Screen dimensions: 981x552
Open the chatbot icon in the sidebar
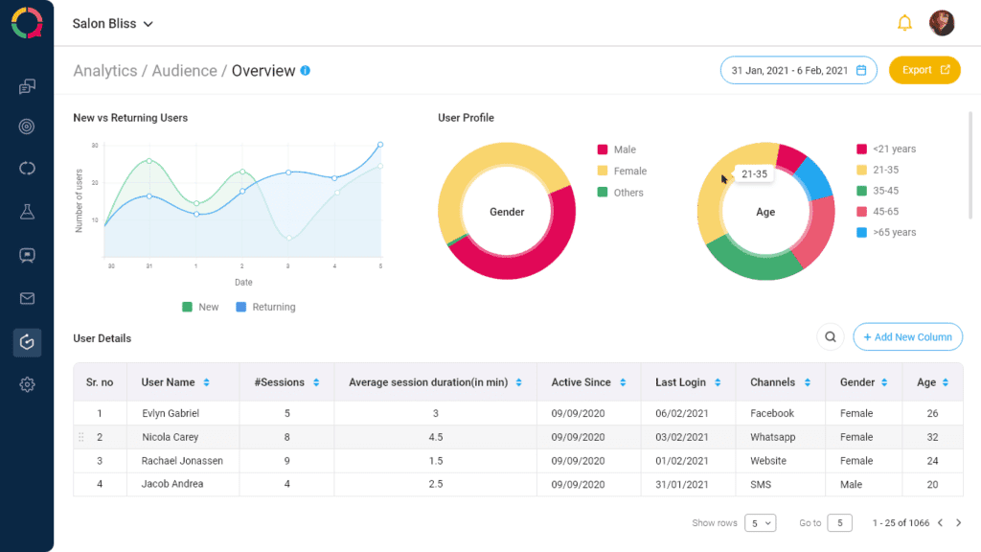(x=27, y=255)
